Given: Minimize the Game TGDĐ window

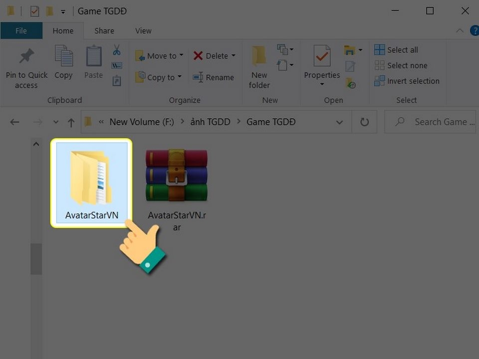Looking at the screenshot, I should (x=395, y=10).
